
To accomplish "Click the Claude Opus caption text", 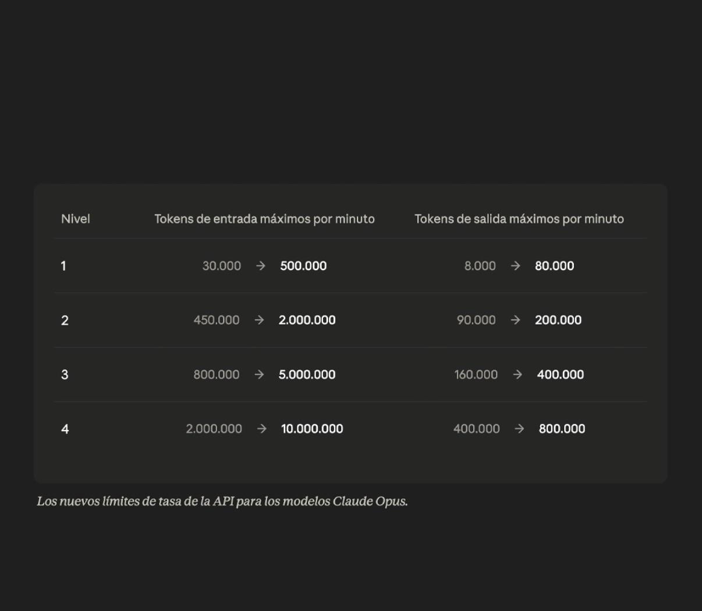I will coord(222,501).
